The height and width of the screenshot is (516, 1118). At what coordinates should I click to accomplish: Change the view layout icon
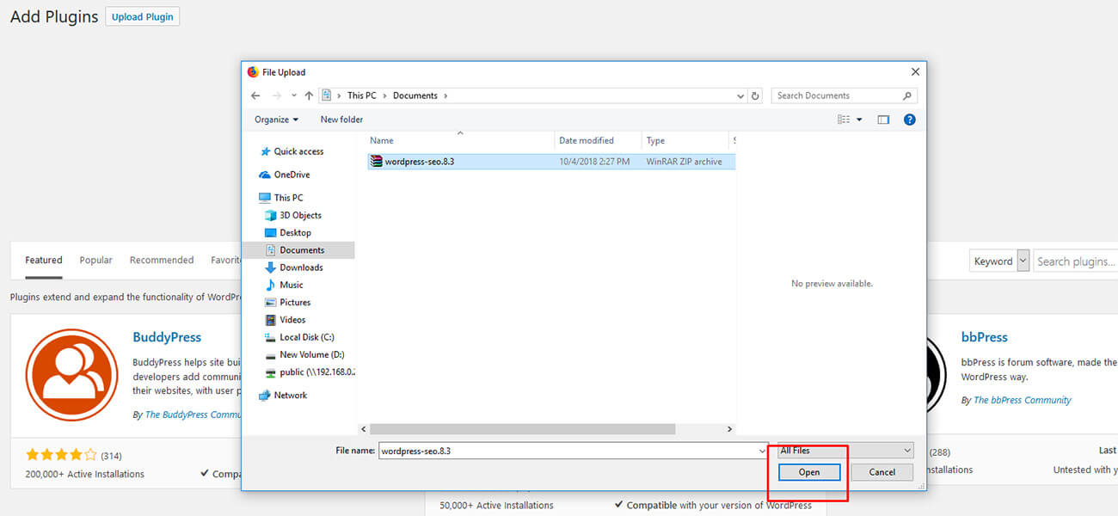844,120
